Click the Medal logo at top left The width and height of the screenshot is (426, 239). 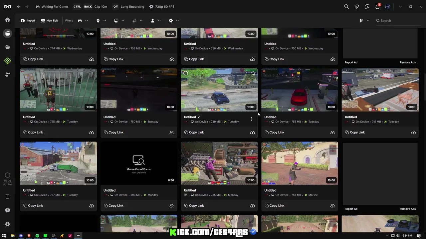tap(7, 7)
